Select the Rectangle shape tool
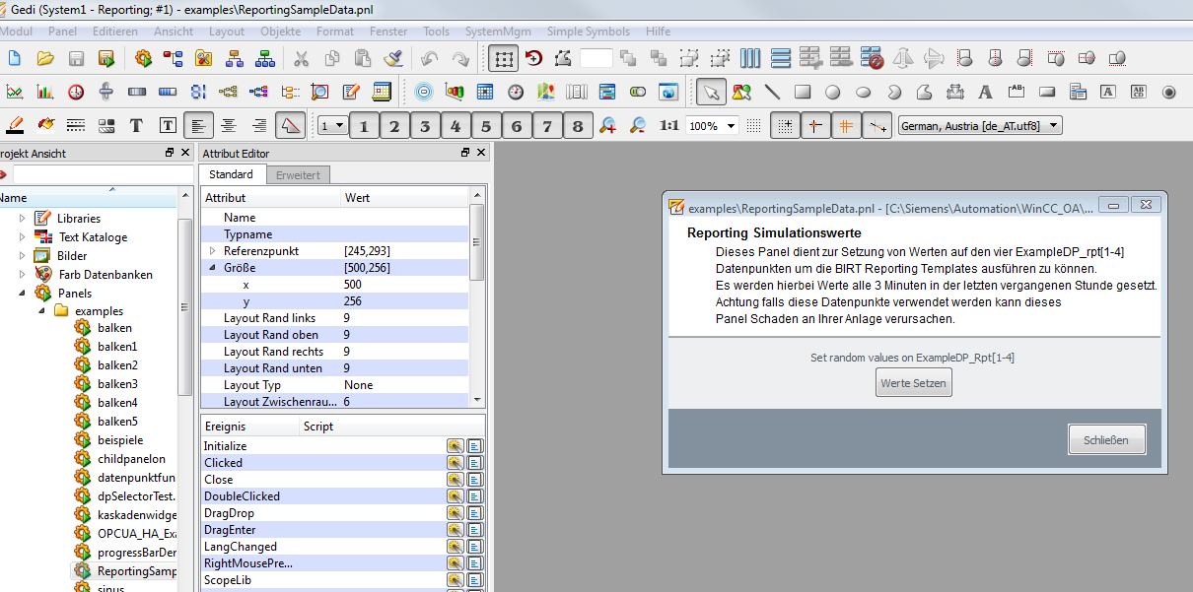The image size is (1193, 592). click(803, 93)
